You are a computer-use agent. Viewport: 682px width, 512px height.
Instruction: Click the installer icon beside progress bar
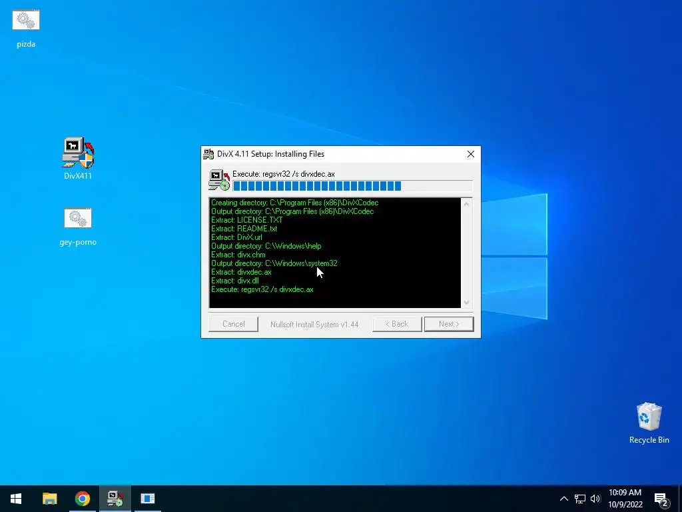[219, 180]
